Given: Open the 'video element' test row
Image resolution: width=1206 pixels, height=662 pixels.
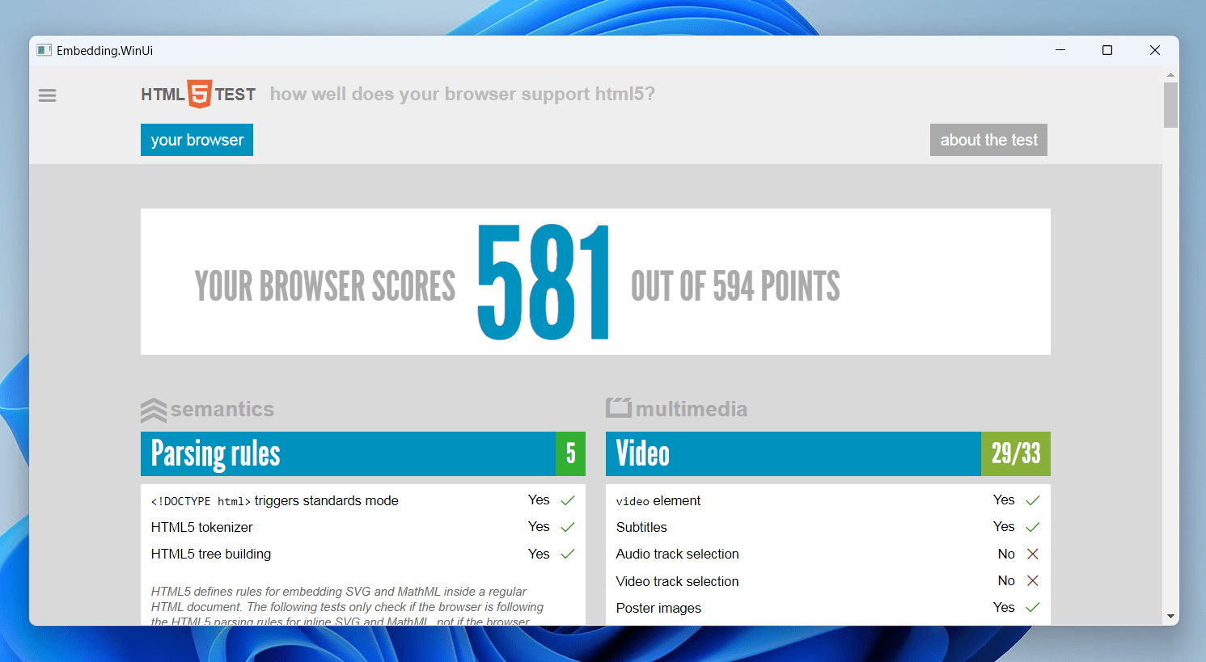Looking at the screenshot, I should 828,500.
